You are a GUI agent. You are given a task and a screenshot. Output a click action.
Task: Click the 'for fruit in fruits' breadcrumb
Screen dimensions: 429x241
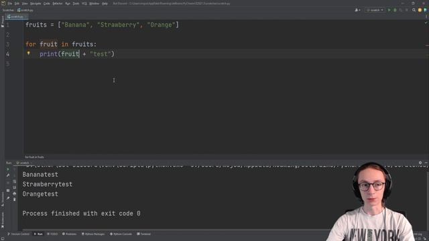coord(34,157)
